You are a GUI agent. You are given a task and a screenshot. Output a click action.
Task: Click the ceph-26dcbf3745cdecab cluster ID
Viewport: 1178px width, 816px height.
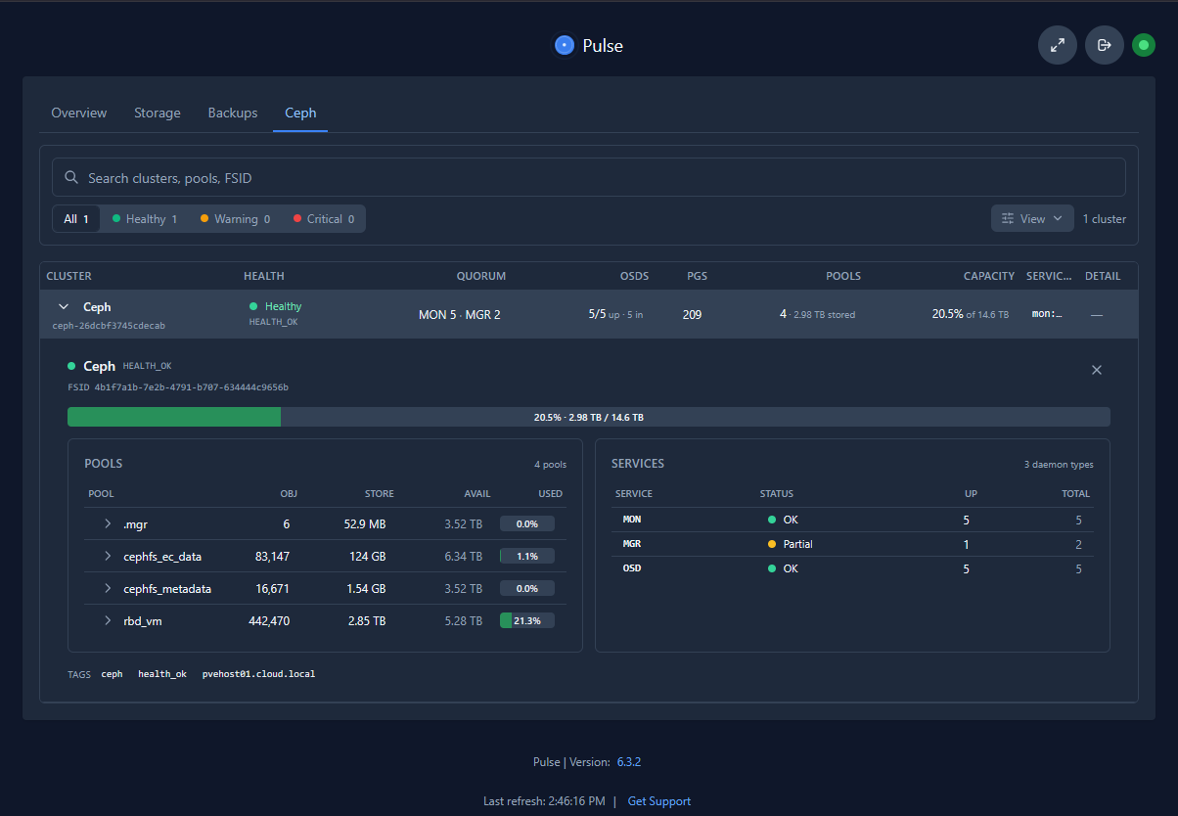coord(109,325)
